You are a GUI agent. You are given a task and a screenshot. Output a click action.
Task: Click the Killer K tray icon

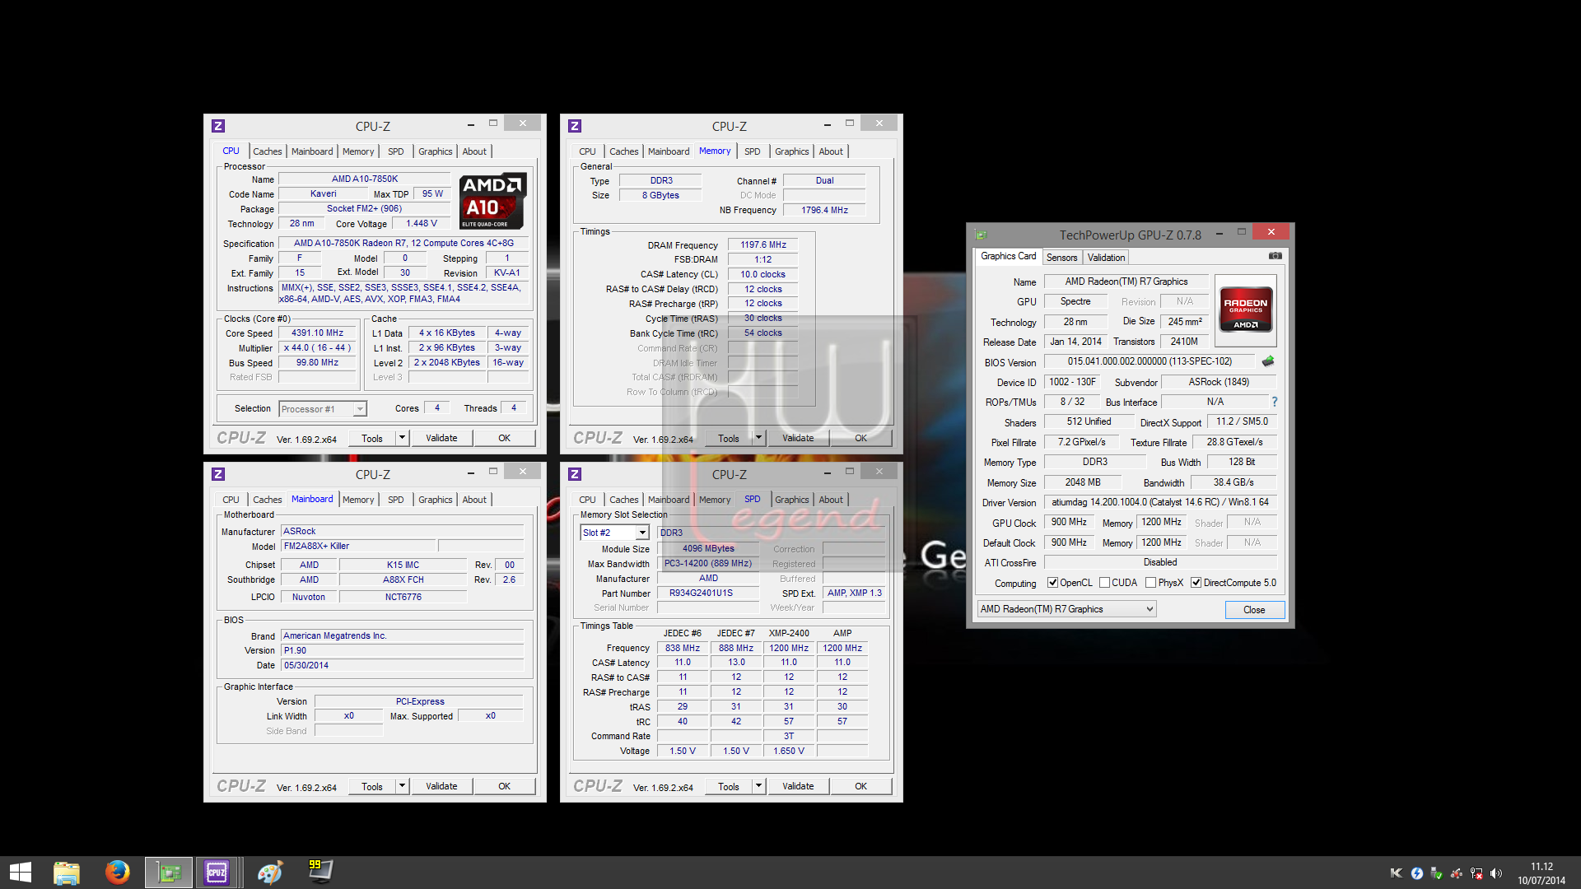pyautogui.click(x=1396, y=873)
